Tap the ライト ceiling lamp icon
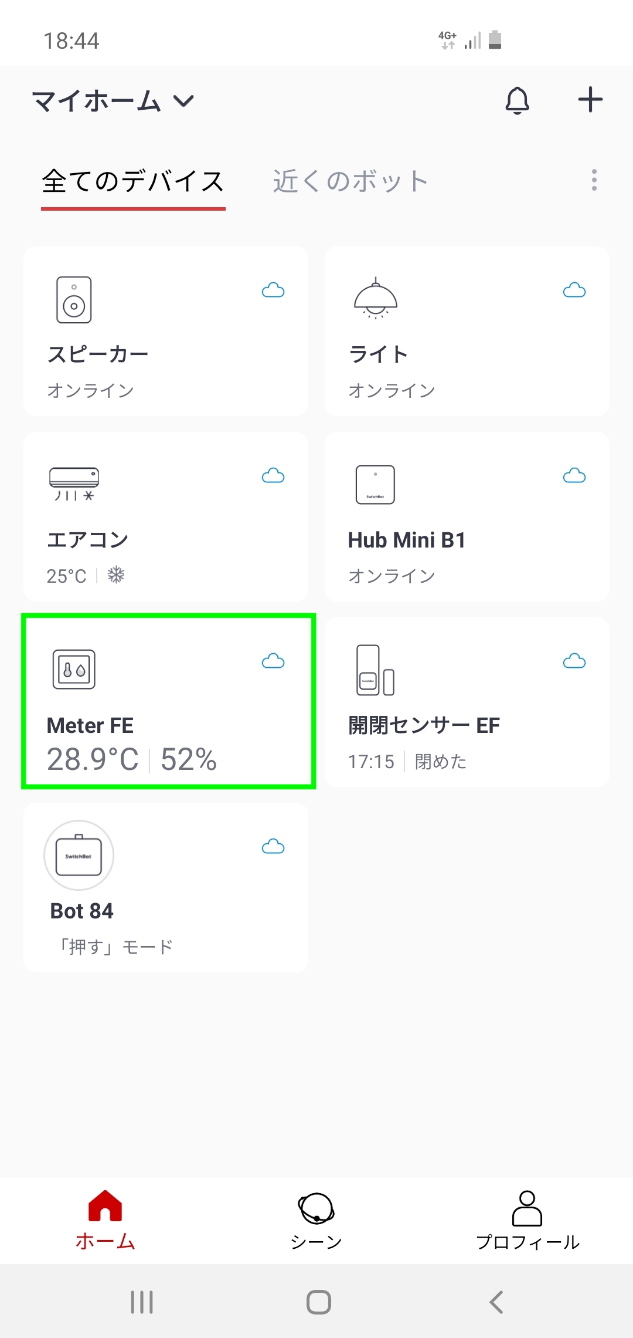 (x=376, y=299)
